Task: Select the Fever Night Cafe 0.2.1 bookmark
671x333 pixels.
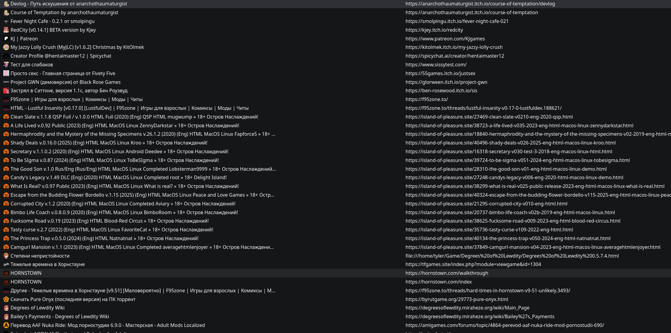Action: click(x=52, y=21)
